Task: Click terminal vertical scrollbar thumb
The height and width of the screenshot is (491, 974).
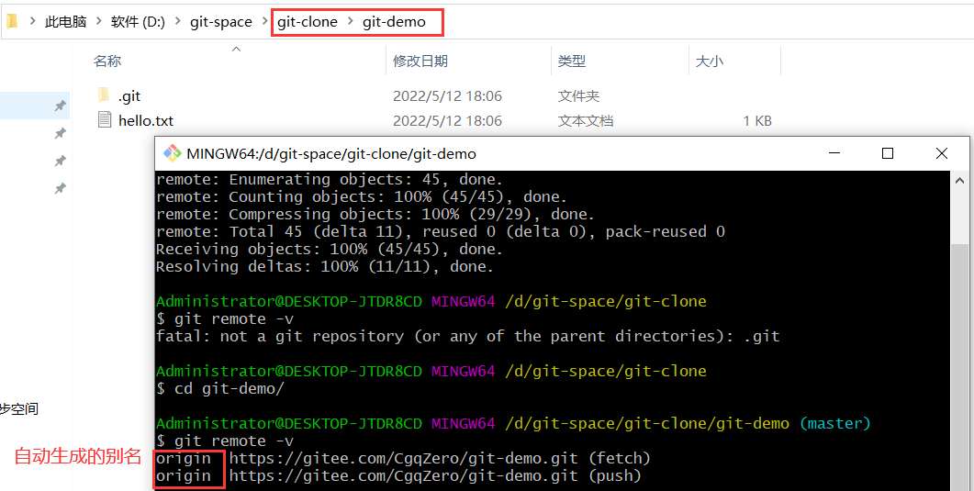Action: coord(959,367)
